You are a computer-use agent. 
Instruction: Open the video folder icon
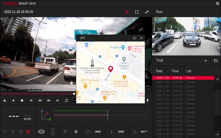point(216,60)
